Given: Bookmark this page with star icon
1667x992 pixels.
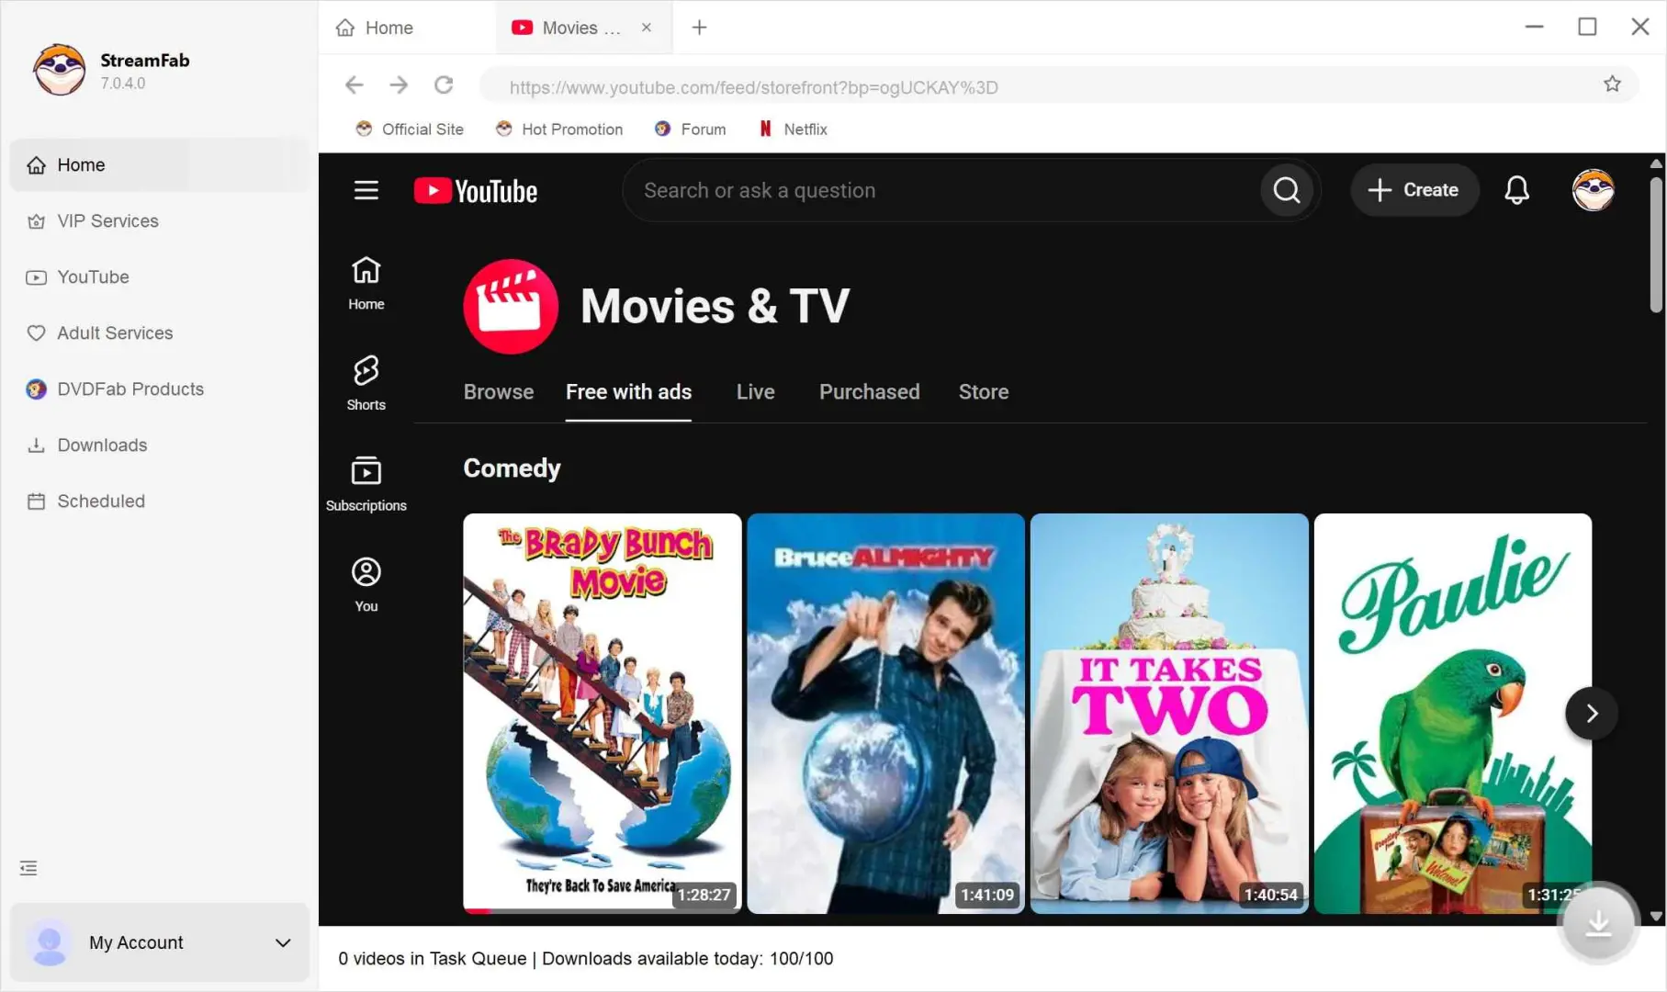Looking at the screenshot, I should point(1612,85).
